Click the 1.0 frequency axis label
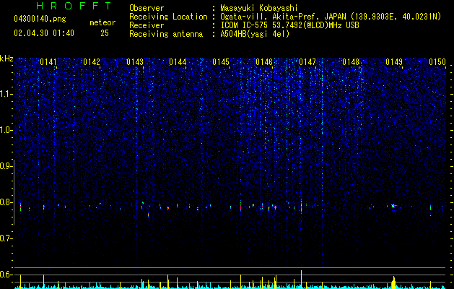Image resolution: width=454 pixels, height=289 pixels. point(6,130)
